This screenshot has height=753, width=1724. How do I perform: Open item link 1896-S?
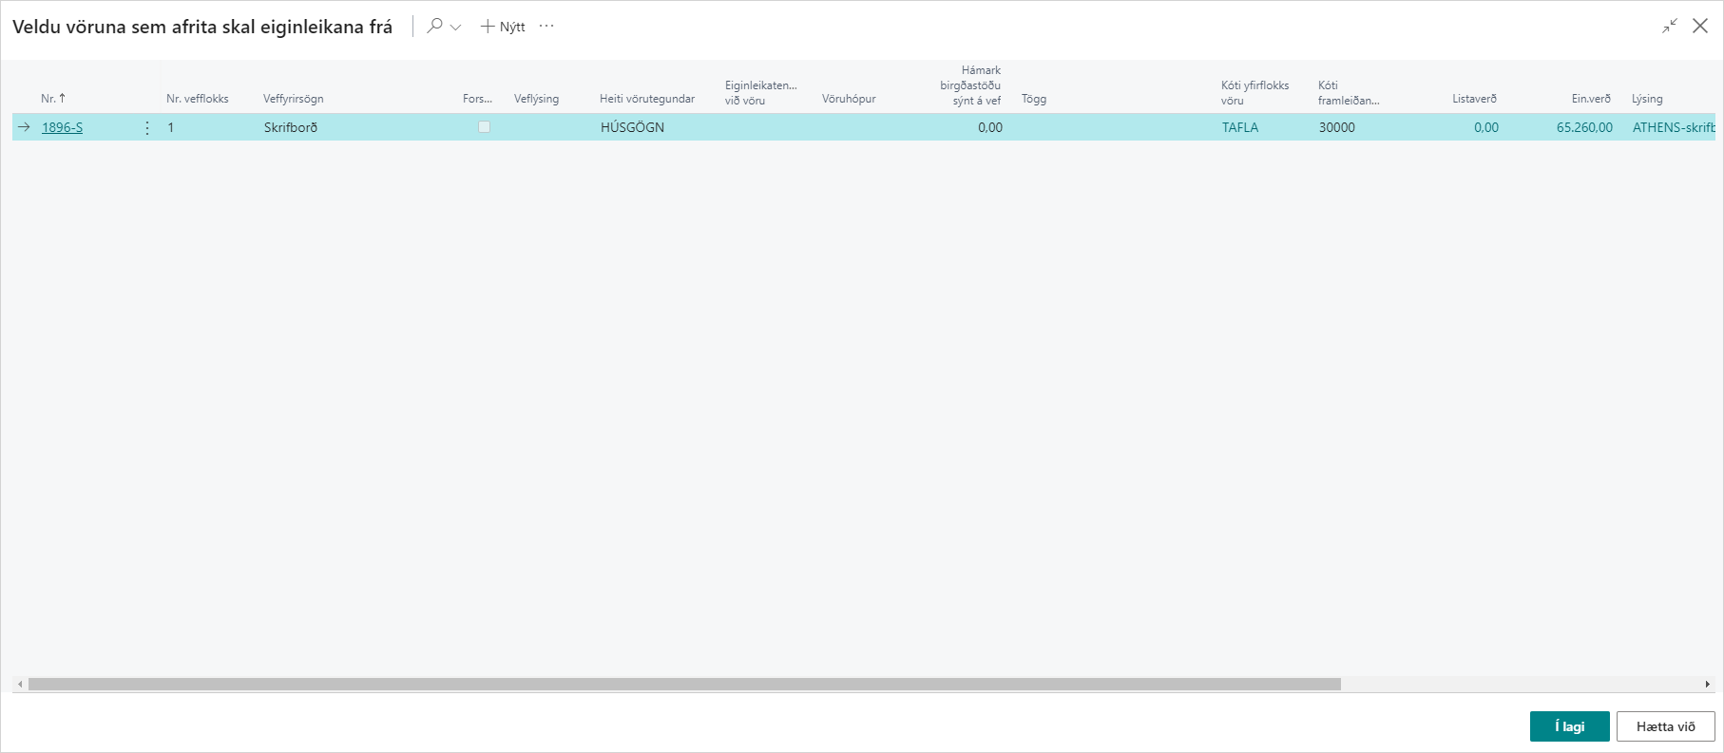point(62,127)
